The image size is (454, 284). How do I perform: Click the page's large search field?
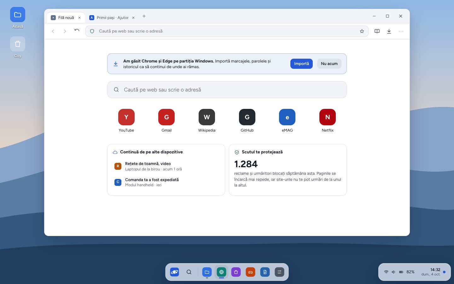tap(227, 90)
